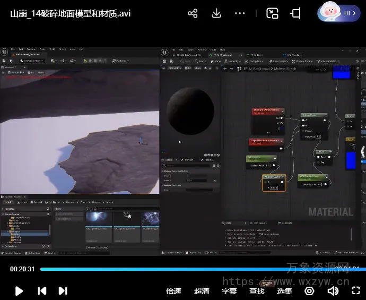This screenshot has height=300, width=366.
Task: Download the video using the download icon
Action: click(x=216, y=13)
